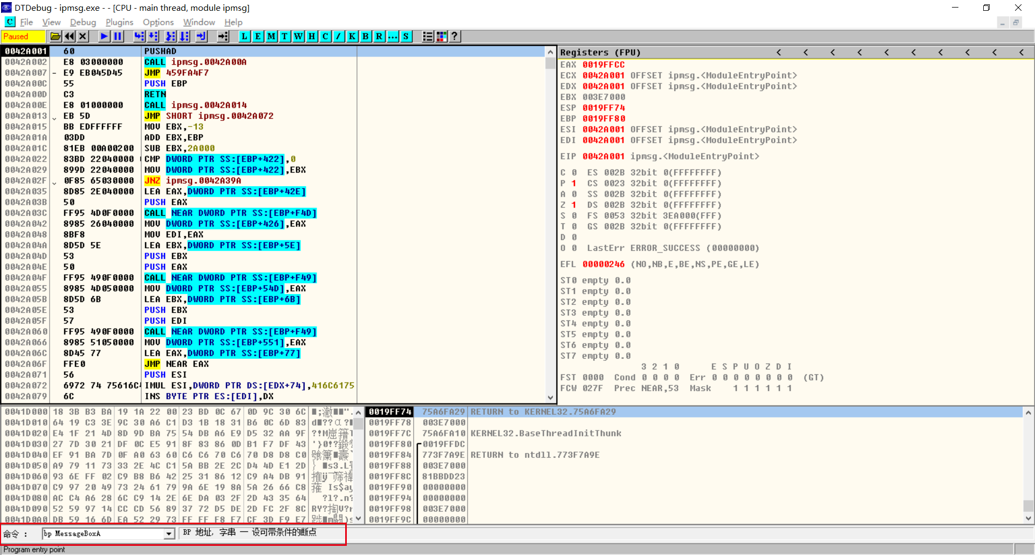Click the JMP NEAR EAX instruction line
1035x555 pixels.
(176, 364)
